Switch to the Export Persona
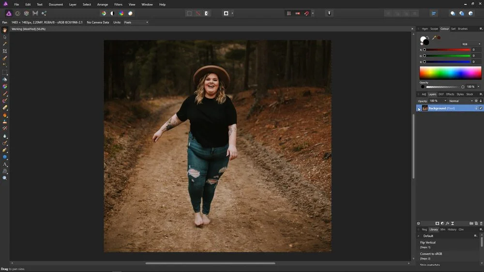This screenshot has height=272, width=484. click(x=44, y=14)
